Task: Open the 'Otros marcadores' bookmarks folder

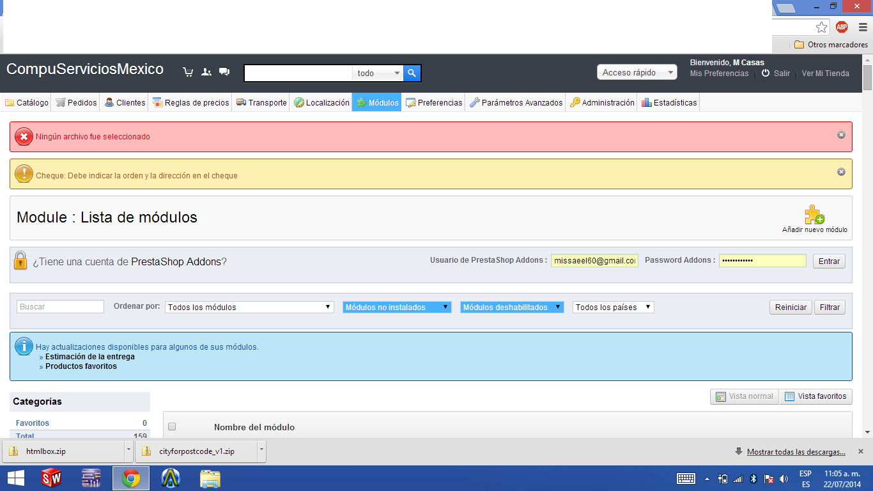Action: (x=831, y=45)
